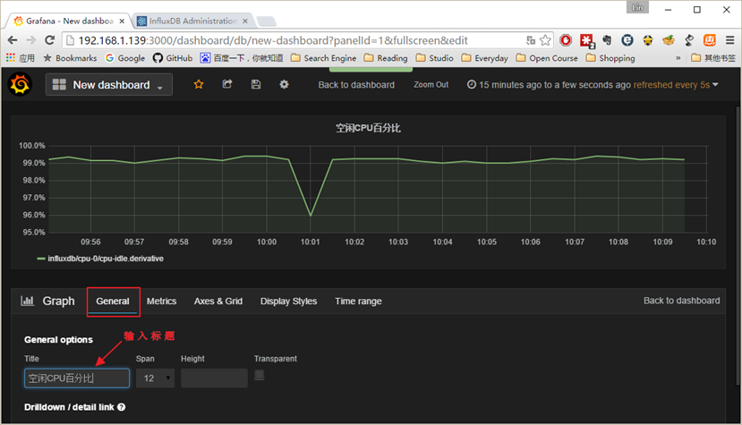Star this dashboard as favorite
Viewport: 742px width, 425px height.
pyautogui.click(x=199, y=84)
